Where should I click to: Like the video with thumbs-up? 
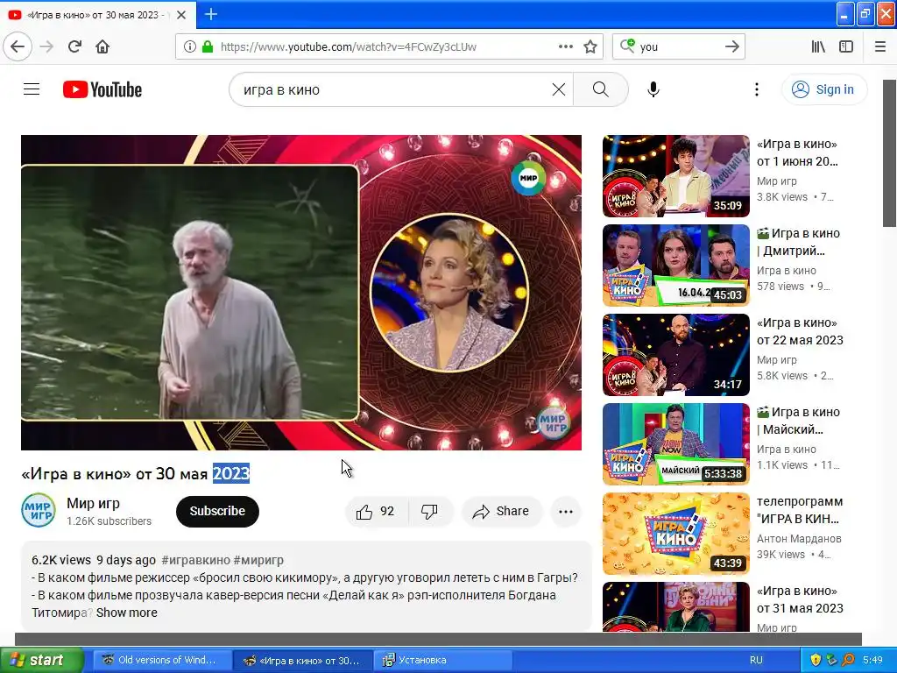[377, 511]
